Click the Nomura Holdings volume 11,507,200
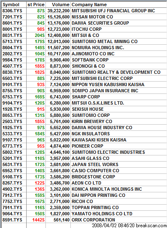The image size is (167, 228). click(59, 48)
